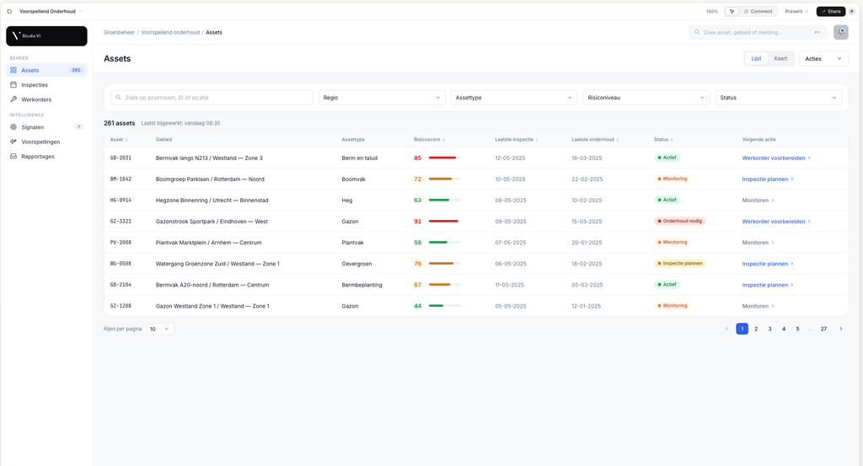
Task: Open Assets in the sidebar
Action: 47,70
